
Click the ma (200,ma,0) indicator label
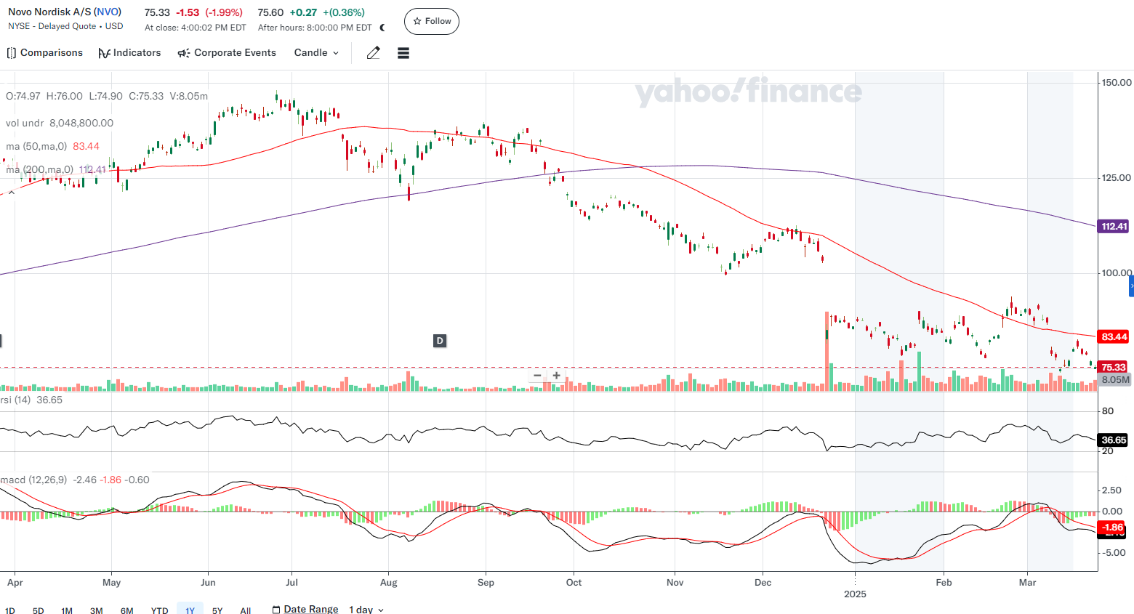[39, 169]
